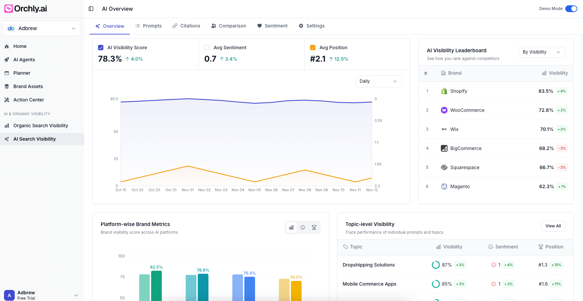The image size is (583, 301).
Task: Enable the Avg Sentiment checkbox
Action: [x=207, y=48]
